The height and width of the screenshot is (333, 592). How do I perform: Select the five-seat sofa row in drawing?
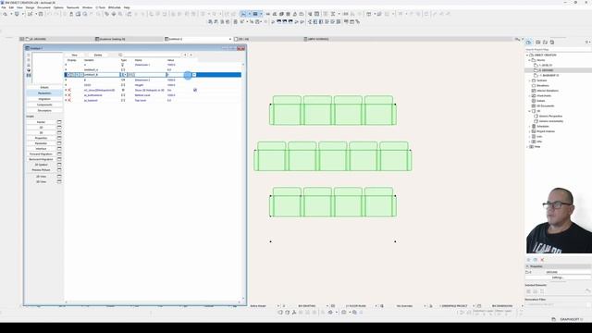click(x=333, y=156)
